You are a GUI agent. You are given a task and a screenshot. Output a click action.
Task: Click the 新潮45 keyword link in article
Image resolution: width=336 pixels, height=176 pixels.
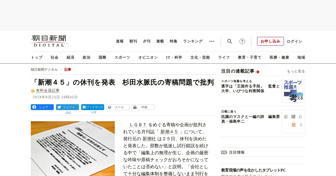(x=169, y=132)
